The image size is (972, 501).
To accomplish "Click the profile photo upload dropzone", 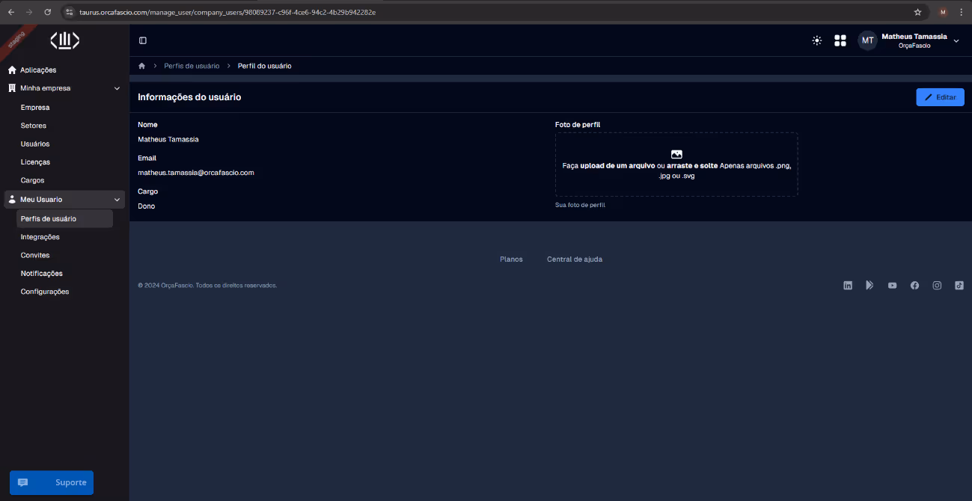I will point(676,165).
